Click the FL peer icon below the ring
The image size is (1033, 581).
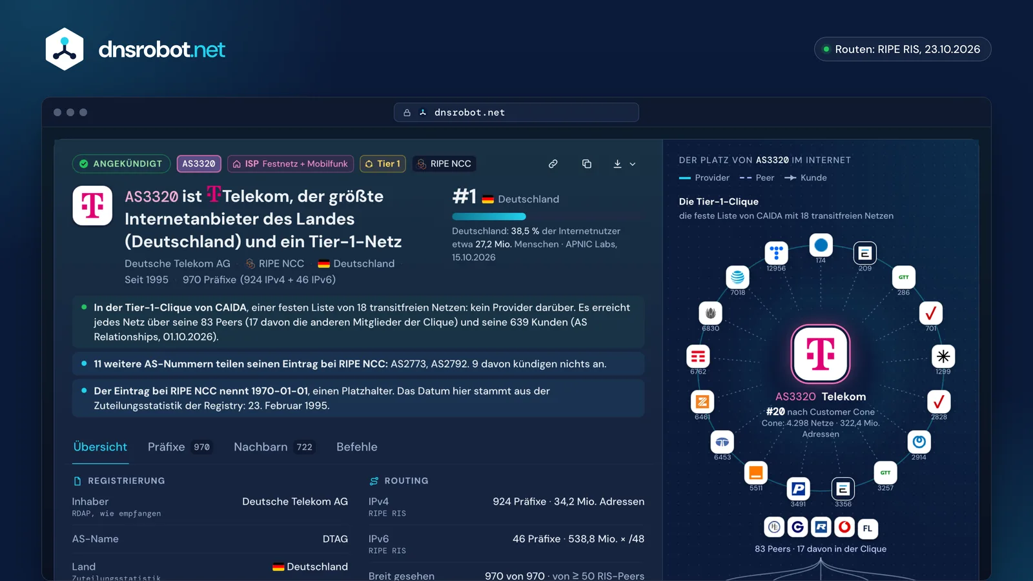868,528
